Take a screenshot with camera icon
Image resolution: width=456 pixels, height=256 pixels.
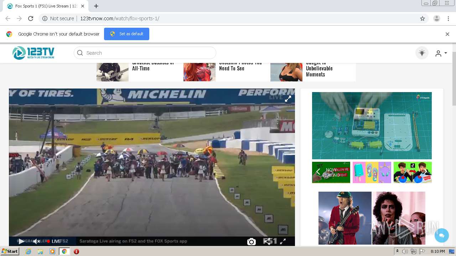pos(252,242)
